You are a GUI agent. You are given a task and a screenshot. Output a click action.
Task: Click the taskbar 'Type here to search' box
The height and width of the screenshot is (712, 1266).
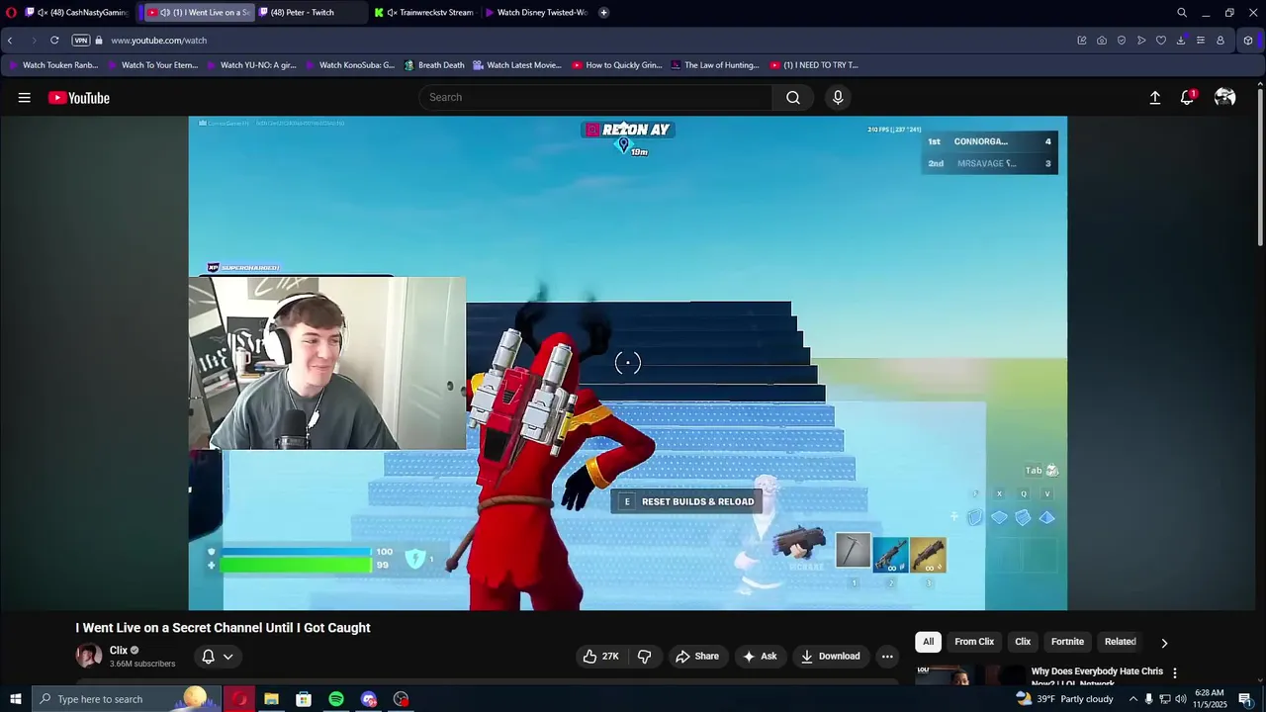pos(125,699)
